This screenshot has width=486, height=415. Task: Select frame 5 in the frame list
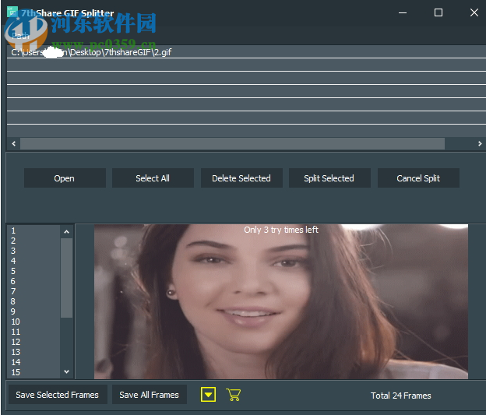pos(33,271)
